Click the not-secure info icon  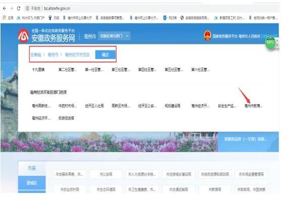(28, 9)
